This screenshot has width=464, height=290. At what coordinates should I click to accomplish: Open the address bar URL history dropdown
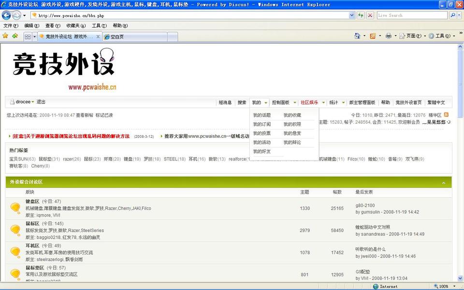coord(351,15)
